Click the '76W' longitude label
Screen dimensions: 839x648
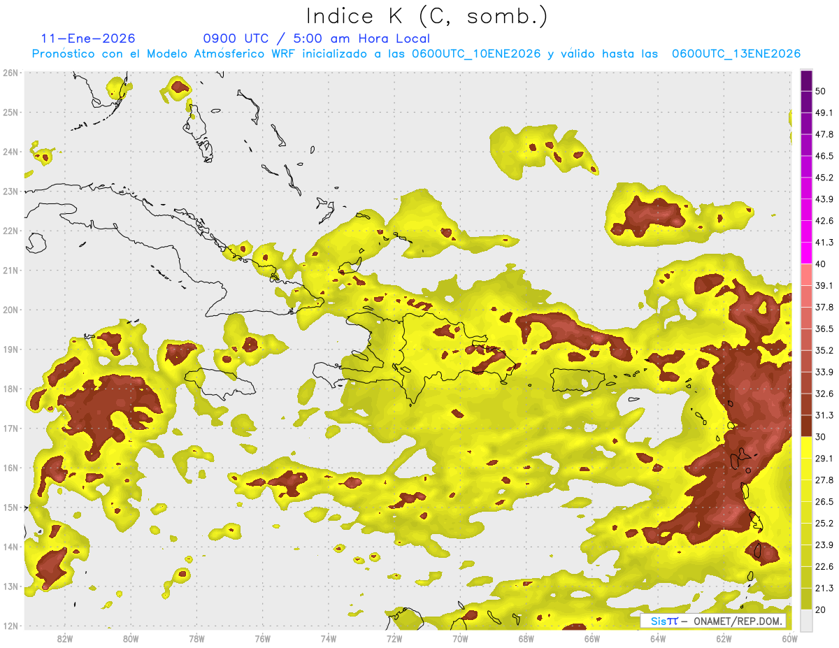pyautogui.click(x=262, y=638)
